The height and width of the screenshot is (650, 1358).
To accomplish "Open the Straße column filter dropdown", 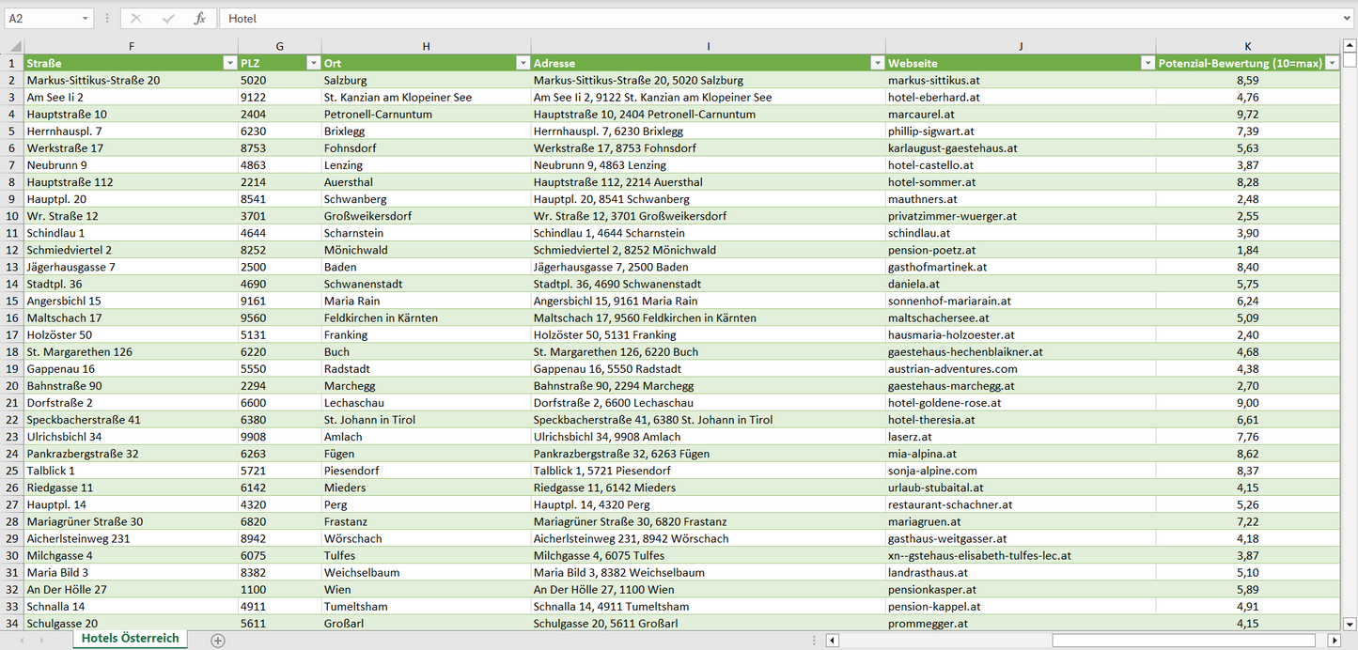I will pyautogui.click(x=229, y=63).
